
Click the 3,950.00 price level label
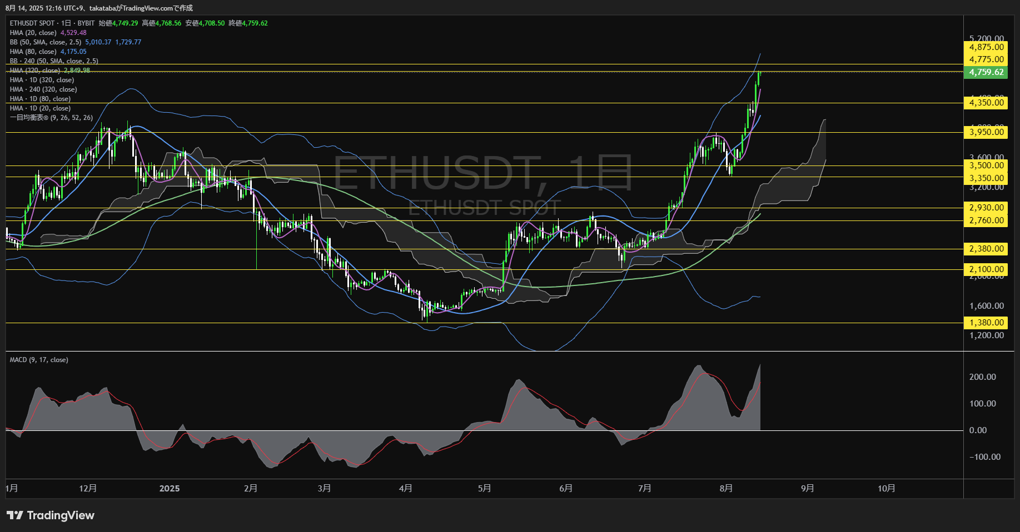pos(987,132)
